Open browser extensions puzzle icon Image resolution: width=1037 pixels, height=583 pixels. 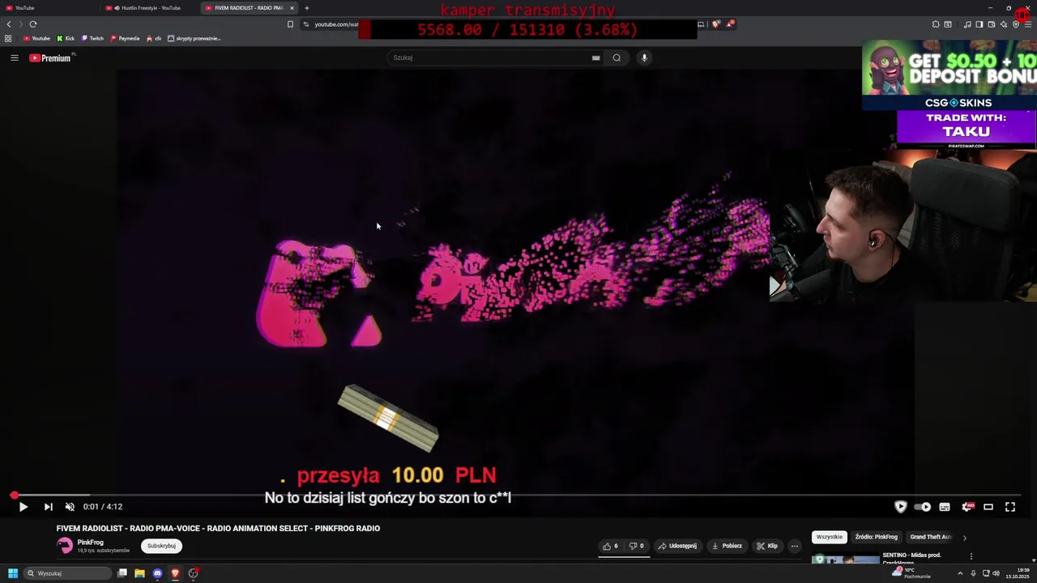[x=936, y=24]
